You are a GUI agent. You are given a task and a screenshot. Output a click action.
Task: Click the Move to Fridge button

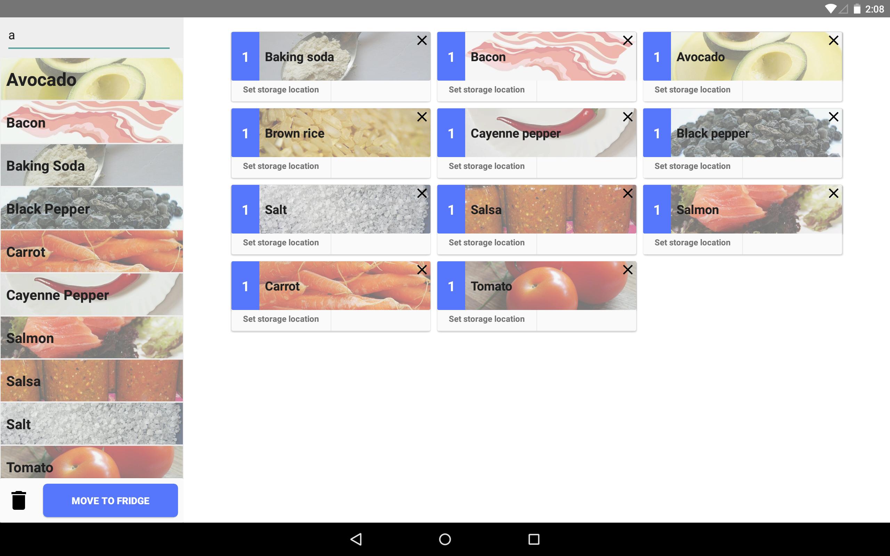point(110,500)
